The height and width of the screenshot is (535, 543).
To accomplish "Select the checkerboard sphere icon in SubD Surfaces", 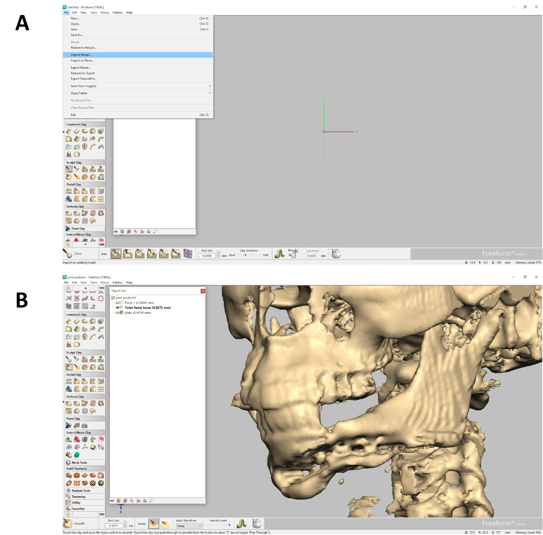I will 93,483.
